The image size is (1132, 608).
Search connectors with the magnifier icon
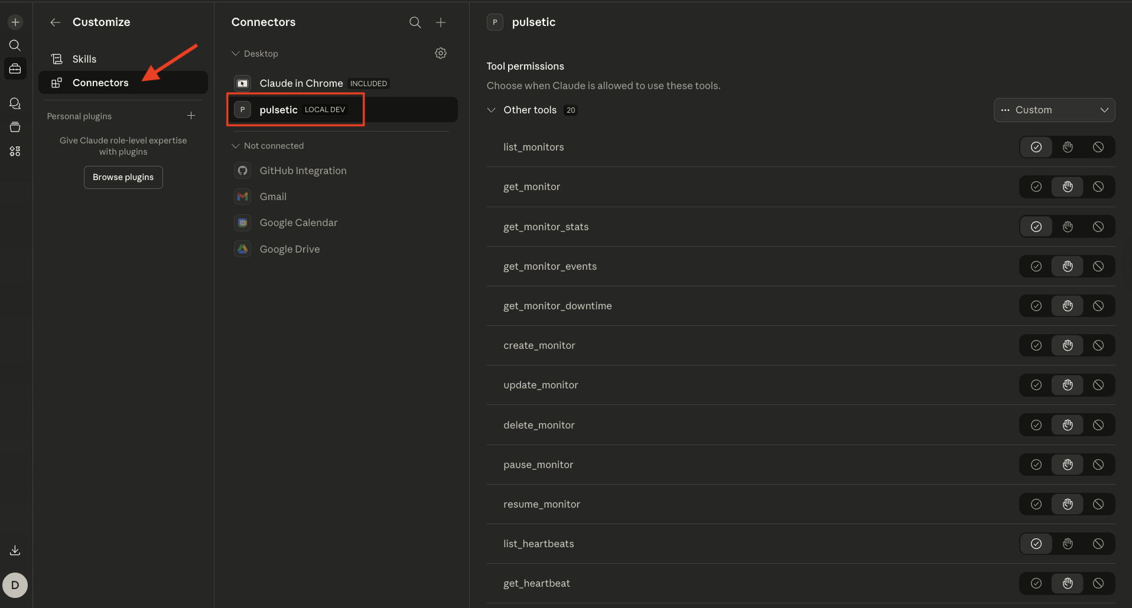coord(415,22)
